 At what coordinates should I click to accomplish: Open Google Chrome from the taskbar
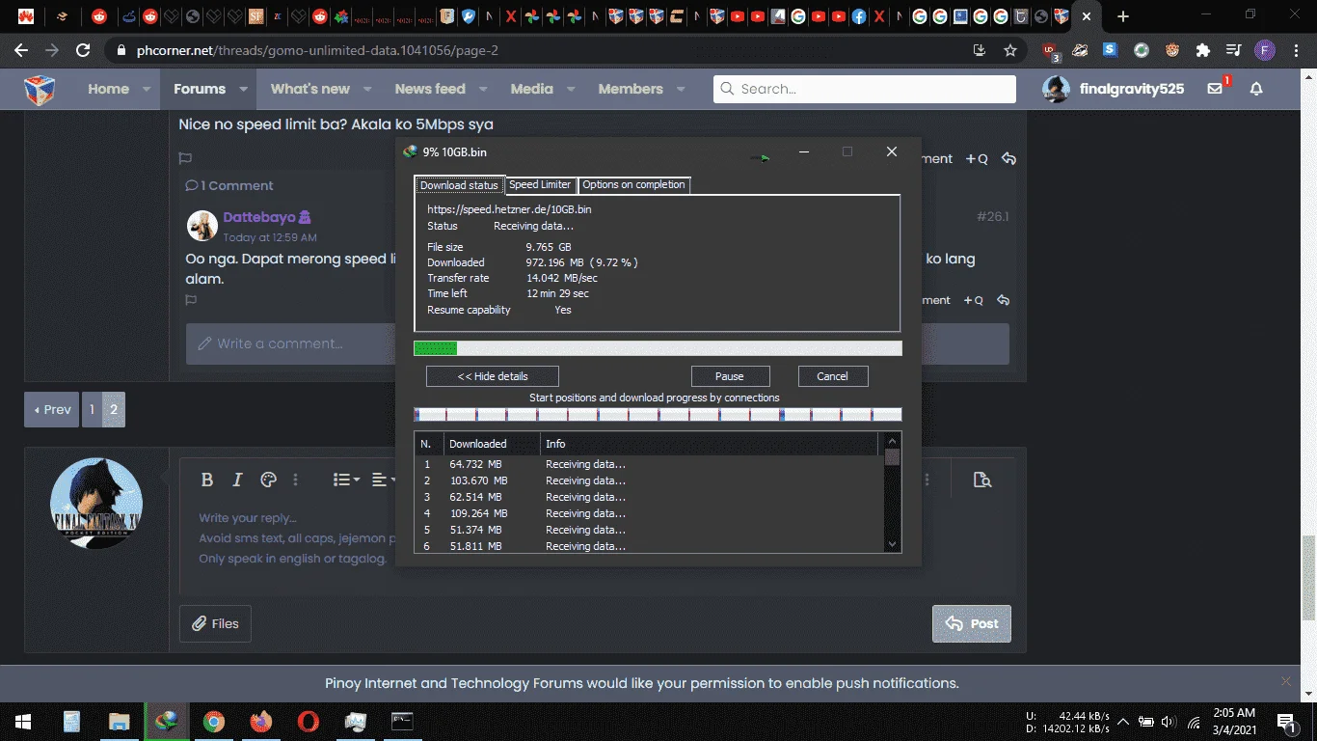214,721
